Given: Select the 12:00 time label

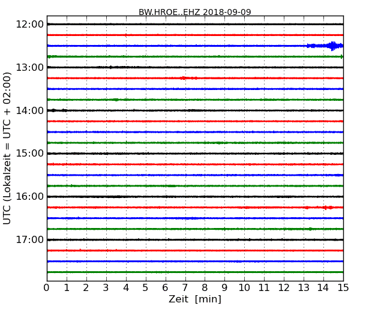Looking at the screenshot, I should point(30,25).
